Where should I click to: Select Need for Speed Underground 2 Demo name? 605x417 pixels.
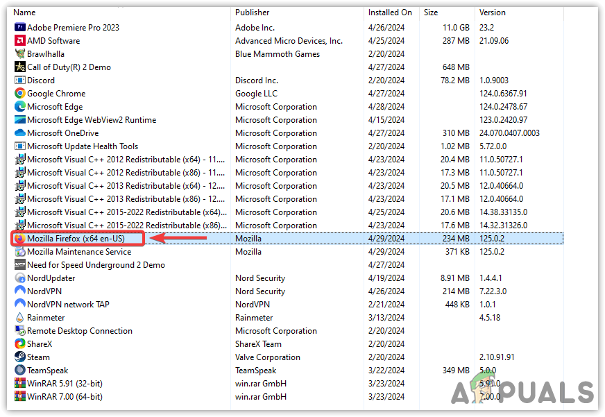point(96,265)
